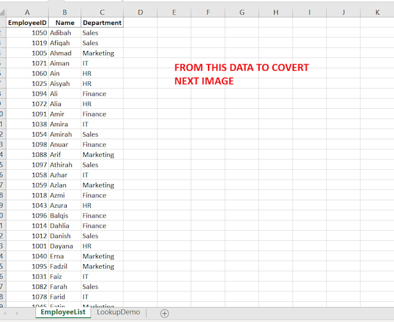The height and width of the screenshot is (322, 394).
Task: Select cell with ID 1025
Action: tap(27, 83)
